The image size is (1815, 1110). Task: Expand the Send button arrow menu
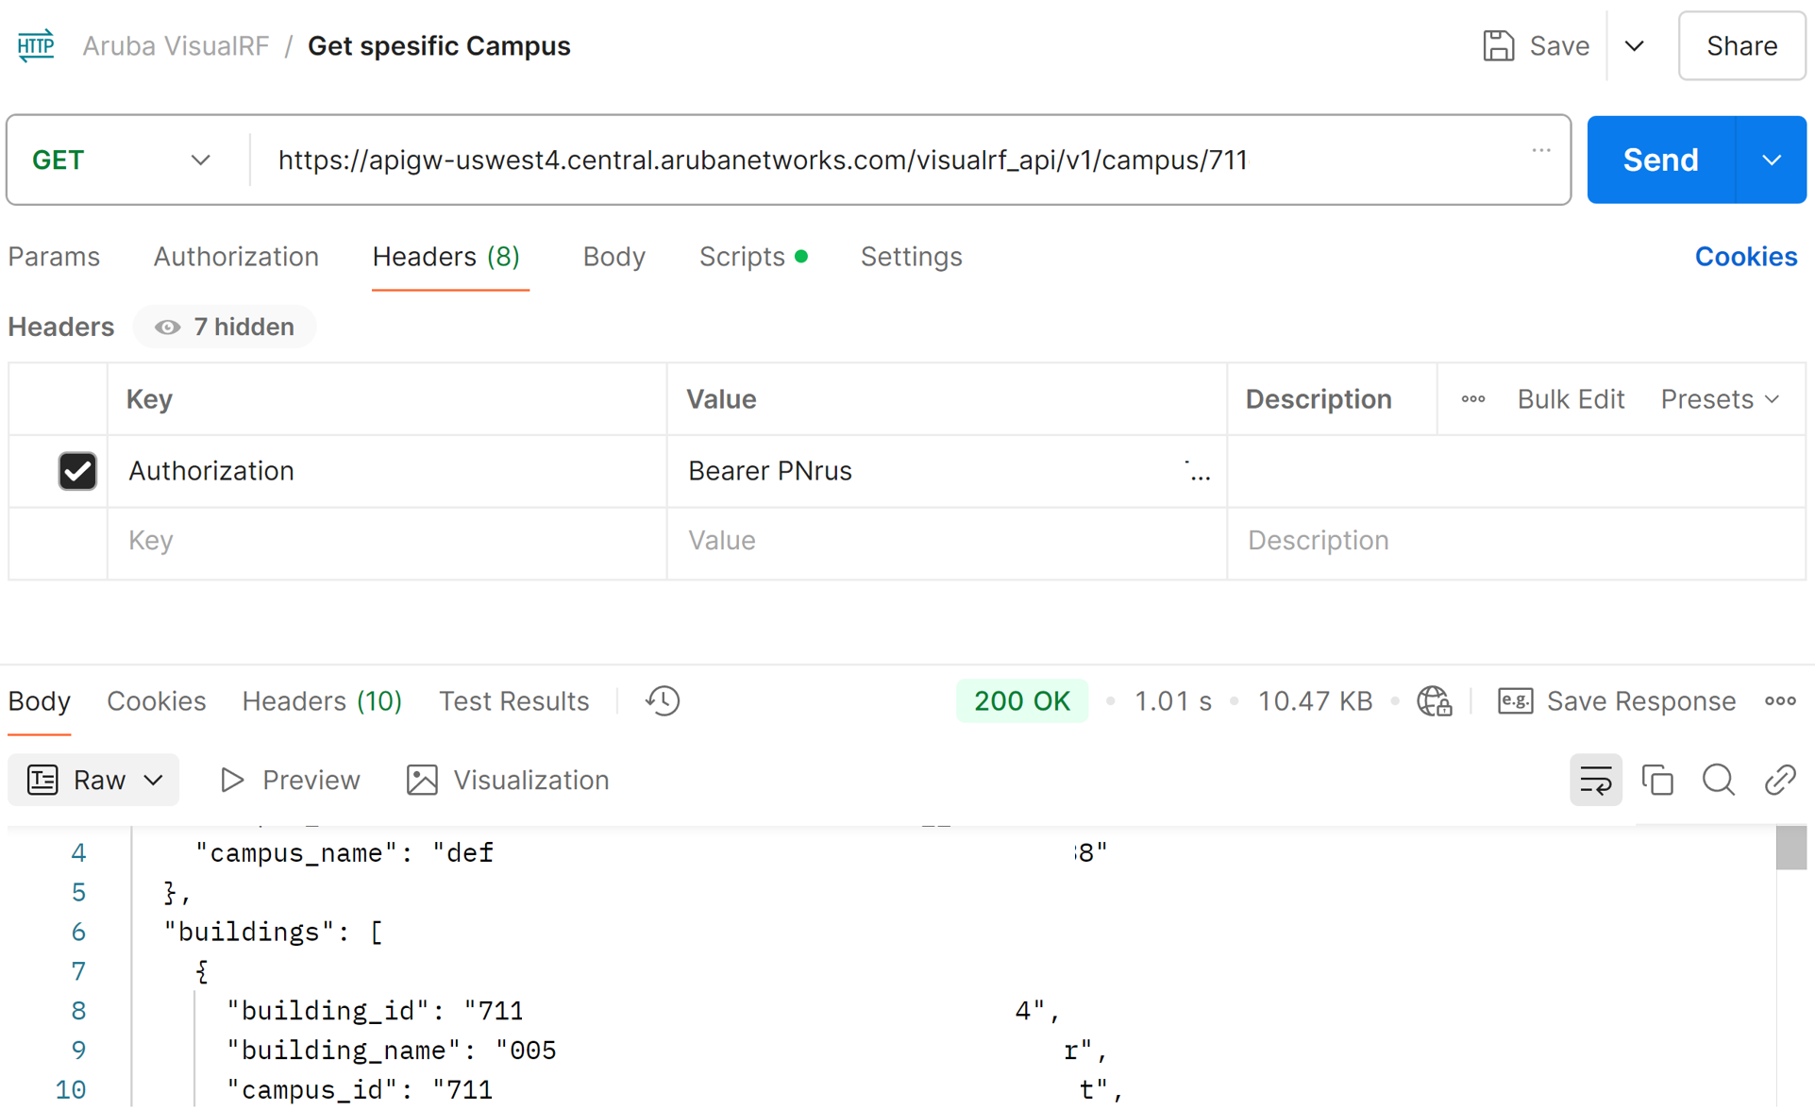click(x=1771, y=160)
